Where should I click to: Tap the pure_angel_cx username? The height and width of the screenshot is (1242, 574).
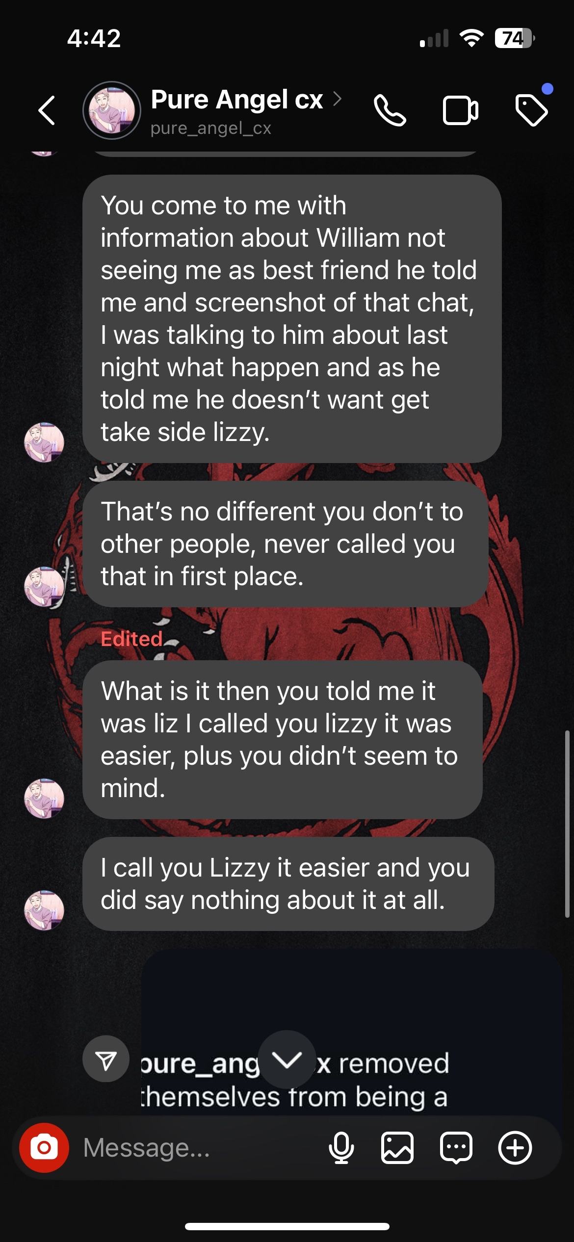(211, 128)
